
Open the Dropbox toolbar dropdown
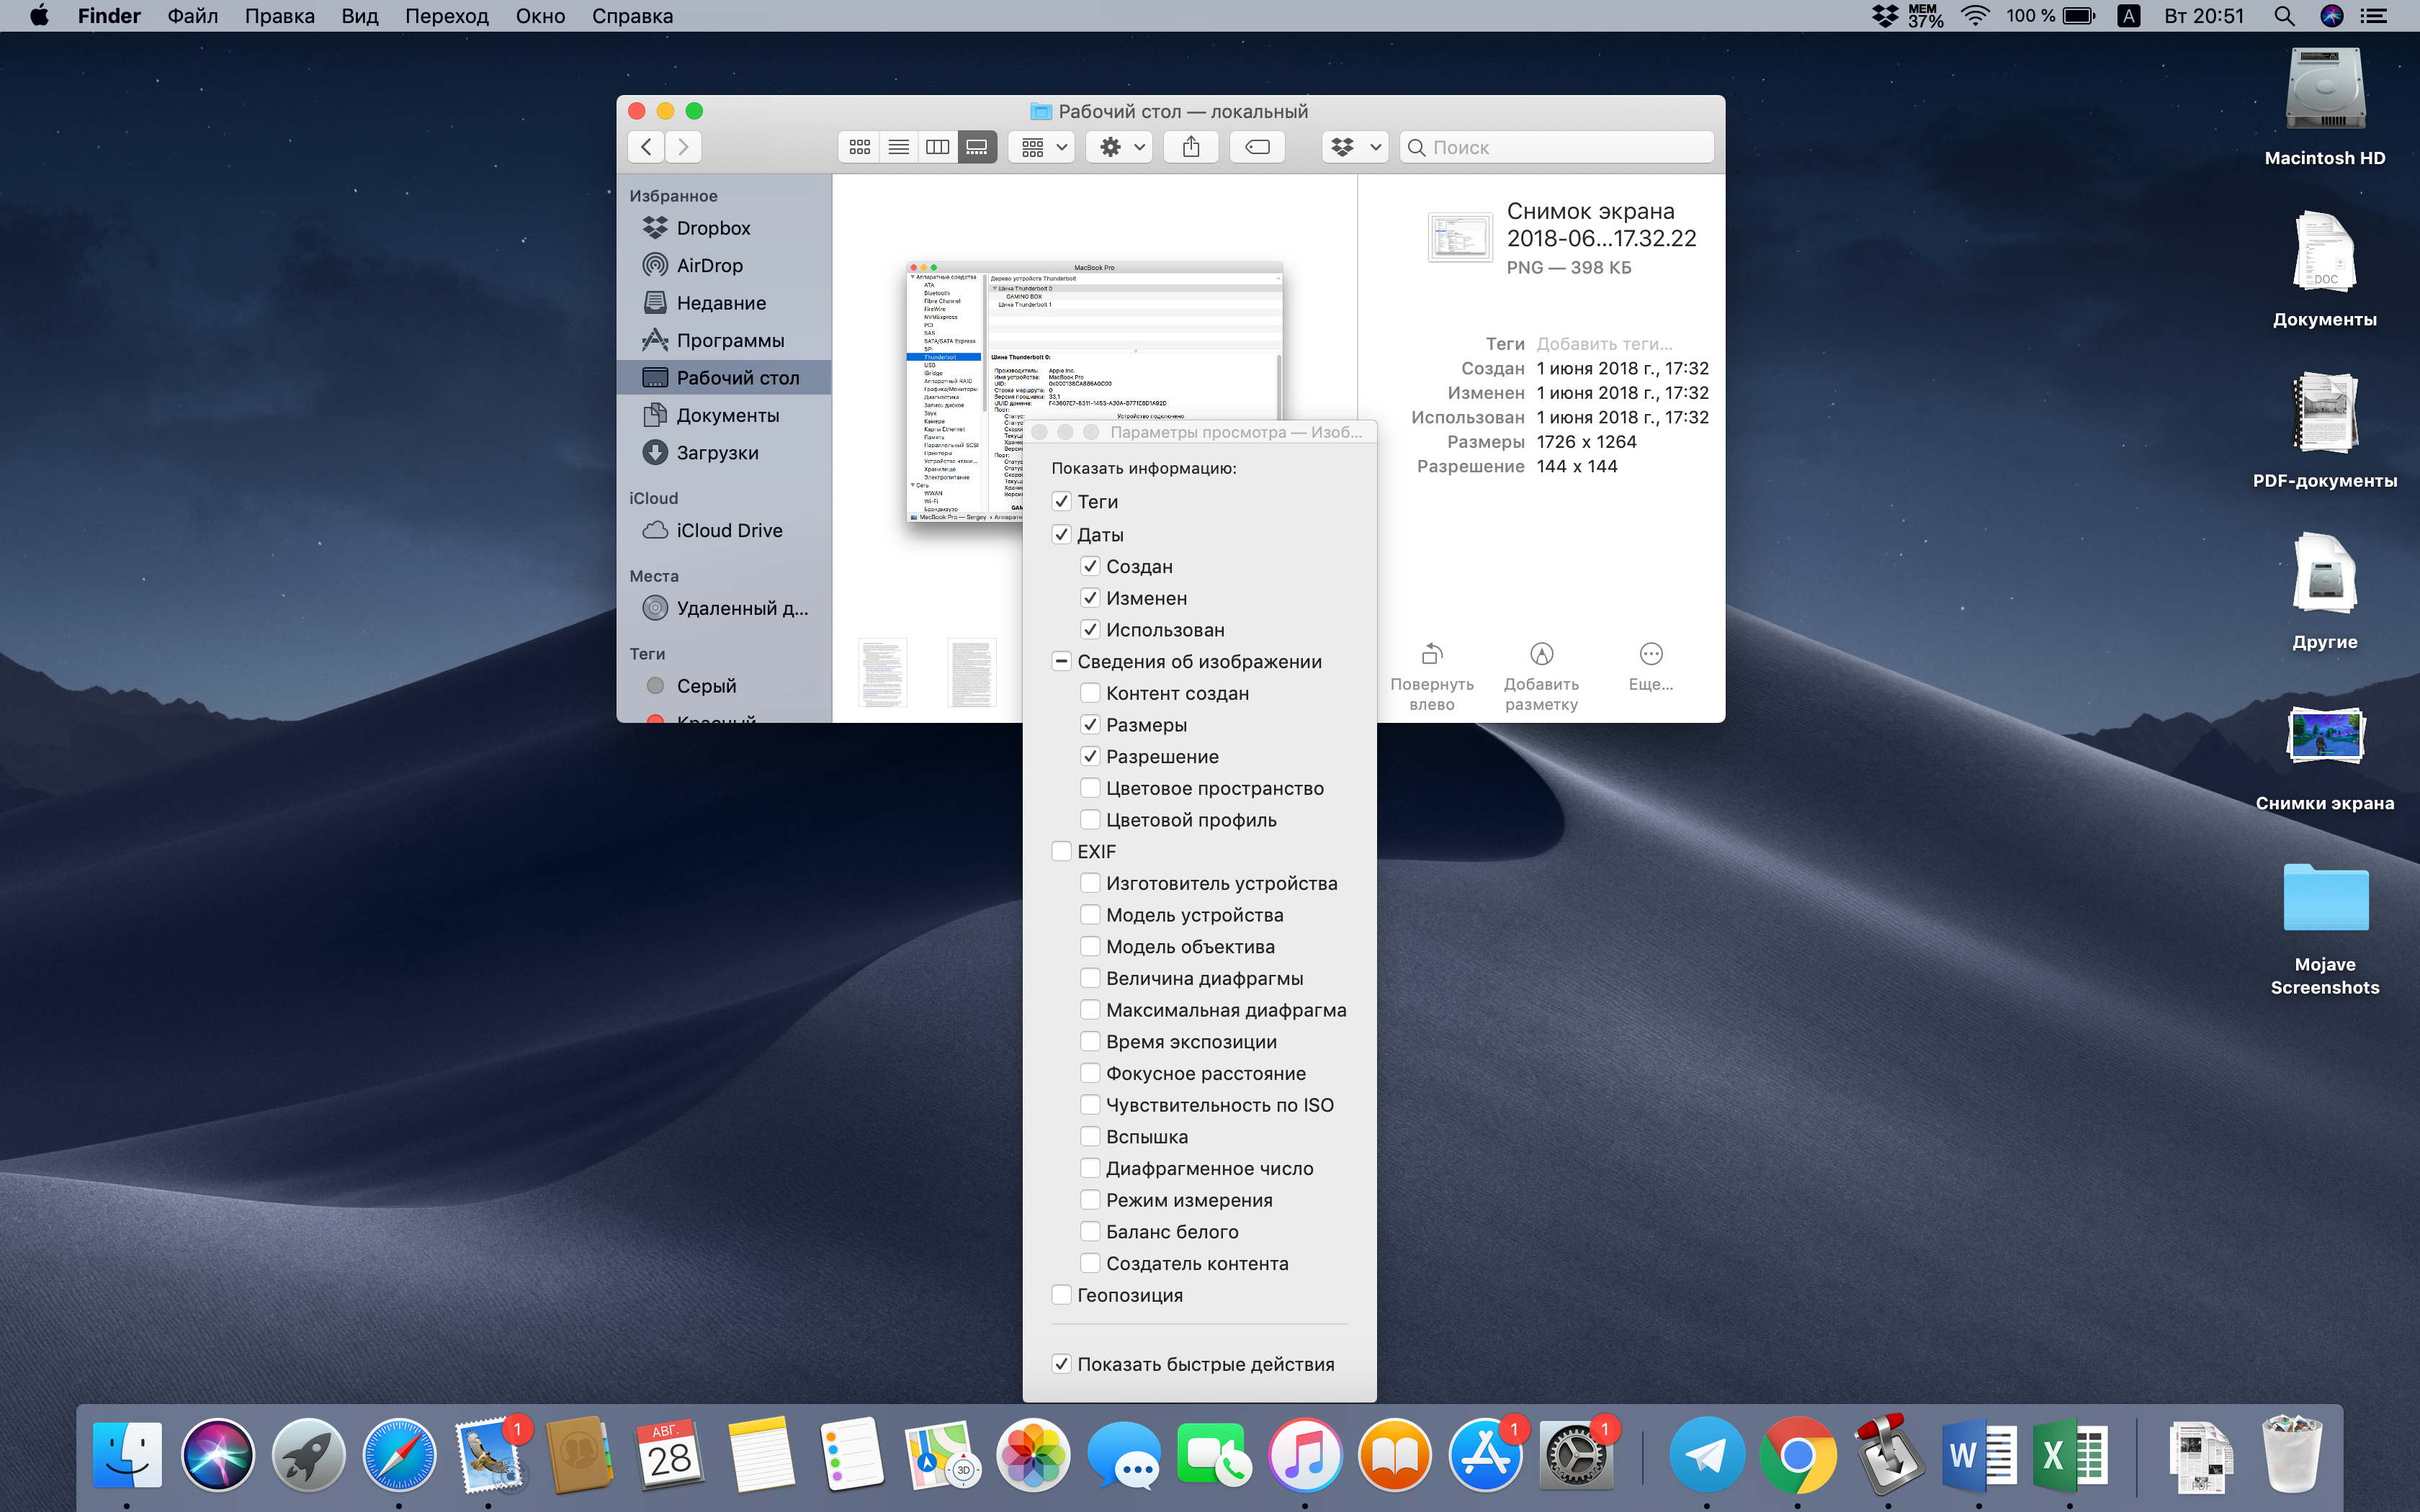(x=1355, y=147)
